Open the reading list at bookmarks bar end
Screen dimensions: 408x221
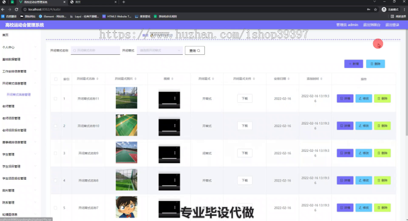(x=398, y=16)
